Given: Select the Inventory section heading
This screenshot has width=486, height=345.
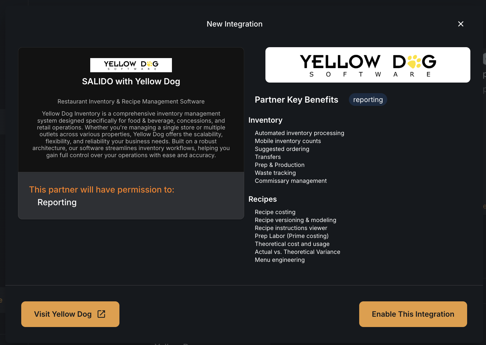Looking at the screenshot, I should [x=265, y=120].
